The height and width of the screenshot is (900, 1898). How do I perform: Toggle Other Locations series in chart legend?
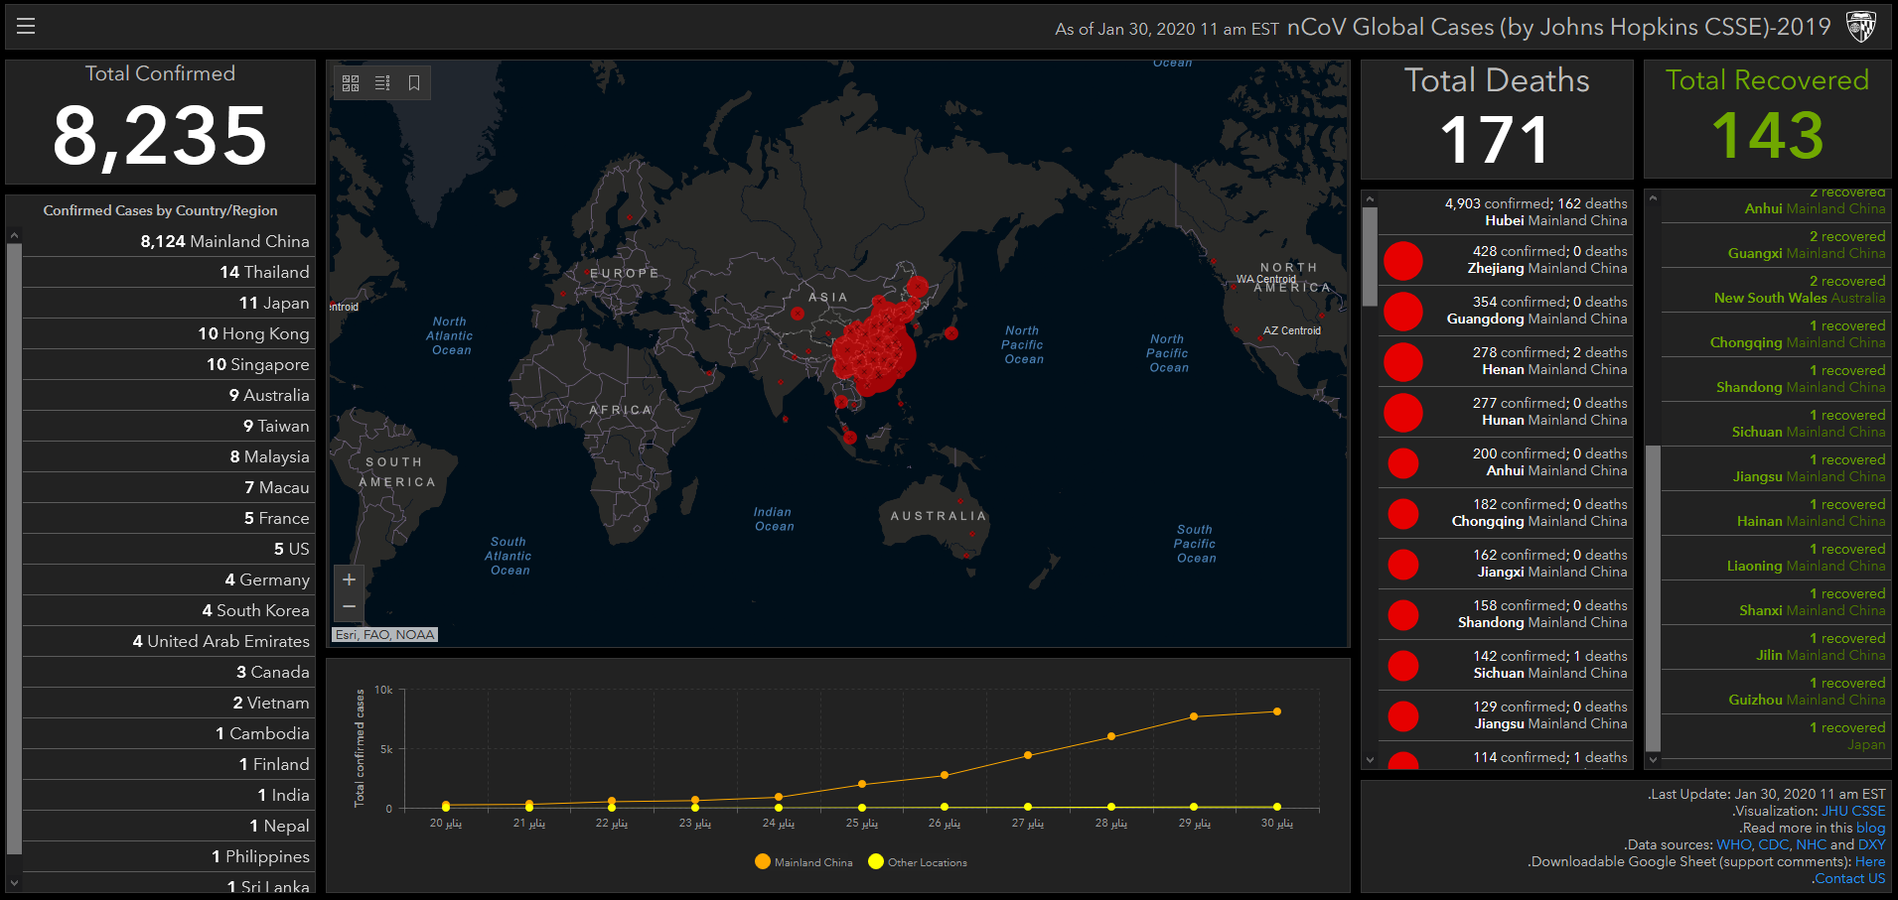[917, 862]
